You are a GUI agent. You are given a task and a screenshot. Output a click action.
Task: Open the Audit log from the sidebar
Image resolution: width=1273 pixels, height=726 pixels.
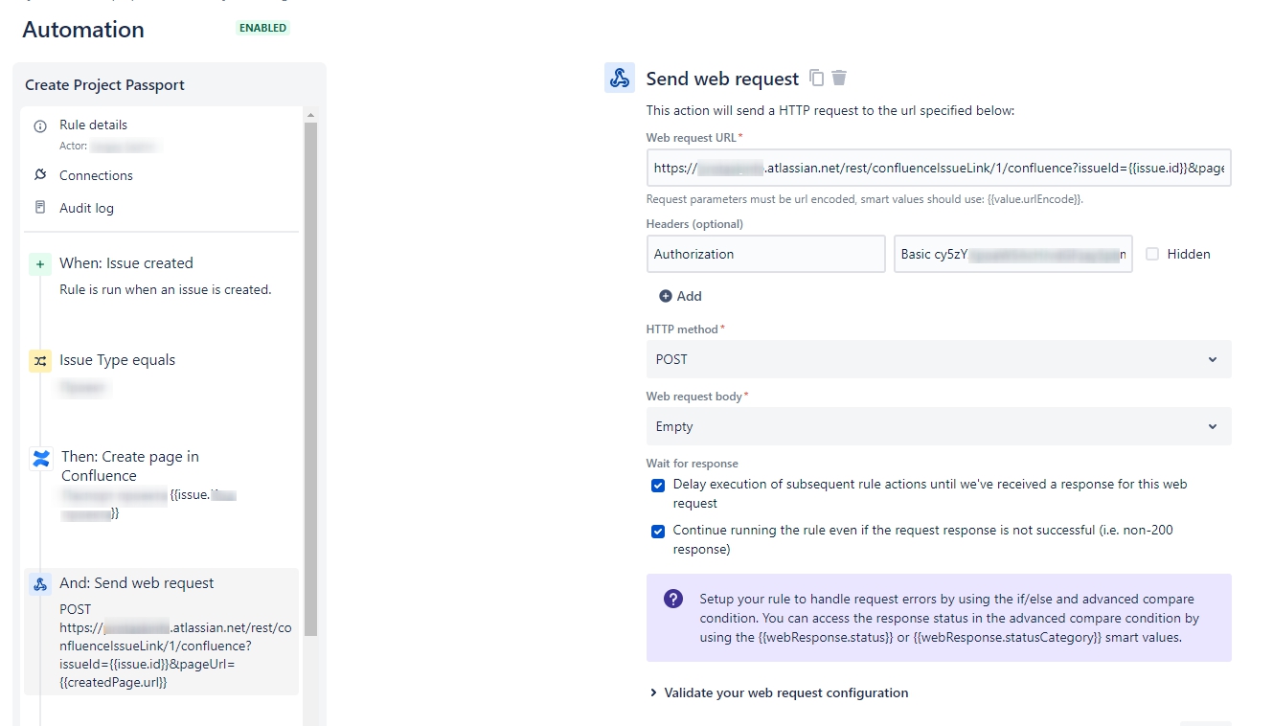tap(88, 207)
